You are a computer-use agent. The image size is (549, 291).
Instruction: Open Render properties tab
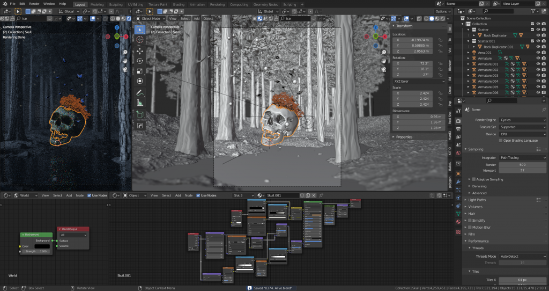pyautogui.click(x=458, y=121)
